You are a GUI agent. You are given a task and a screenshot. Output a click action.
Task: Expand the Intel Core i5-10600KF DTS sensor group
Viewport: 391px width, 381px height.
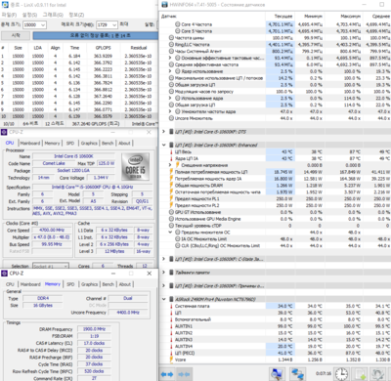click(164, 132)
